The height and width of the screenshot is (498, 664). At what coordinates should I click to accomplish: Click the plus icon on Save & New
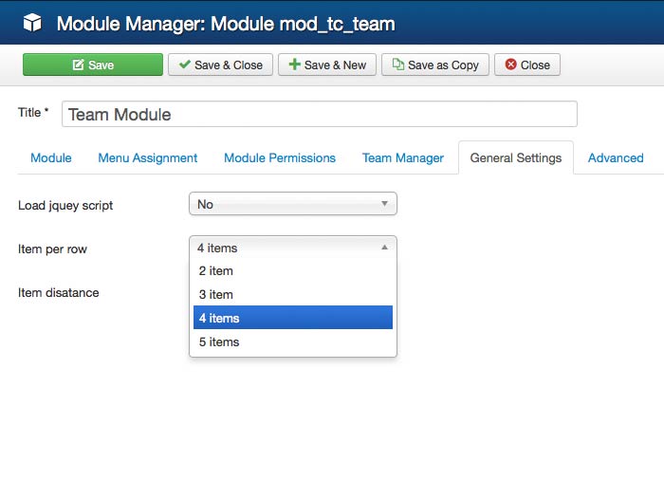(x=294, y=65)
